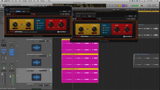Click yellow cycle button in control bar

point(119,6)
